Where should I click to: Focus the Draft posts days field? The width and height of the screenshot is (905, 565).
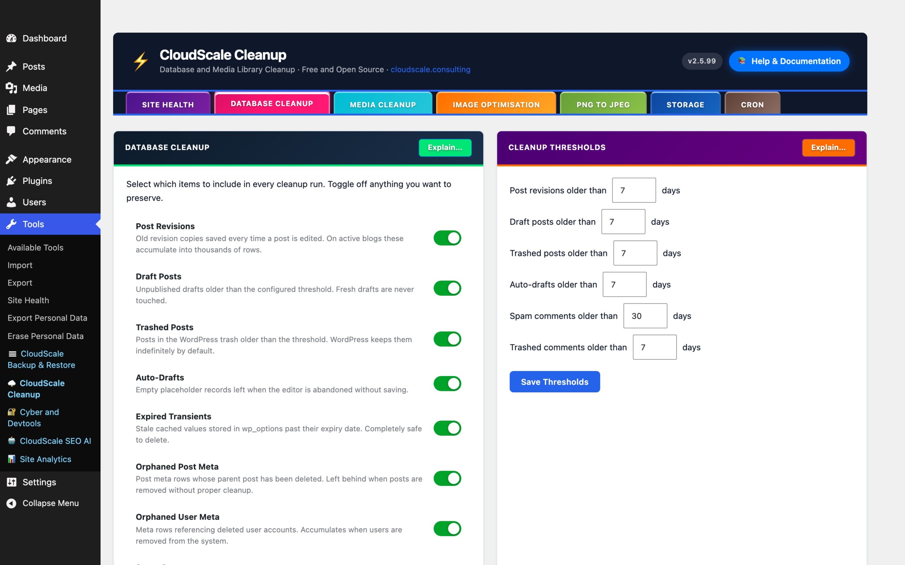(623, 222)
